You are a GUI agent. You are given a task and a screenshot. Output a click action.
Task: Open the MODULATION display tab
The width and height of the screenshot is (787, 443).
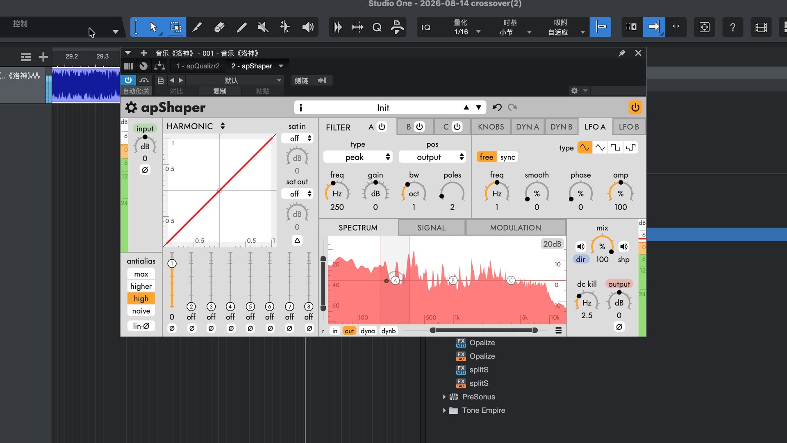pos(516,228)
